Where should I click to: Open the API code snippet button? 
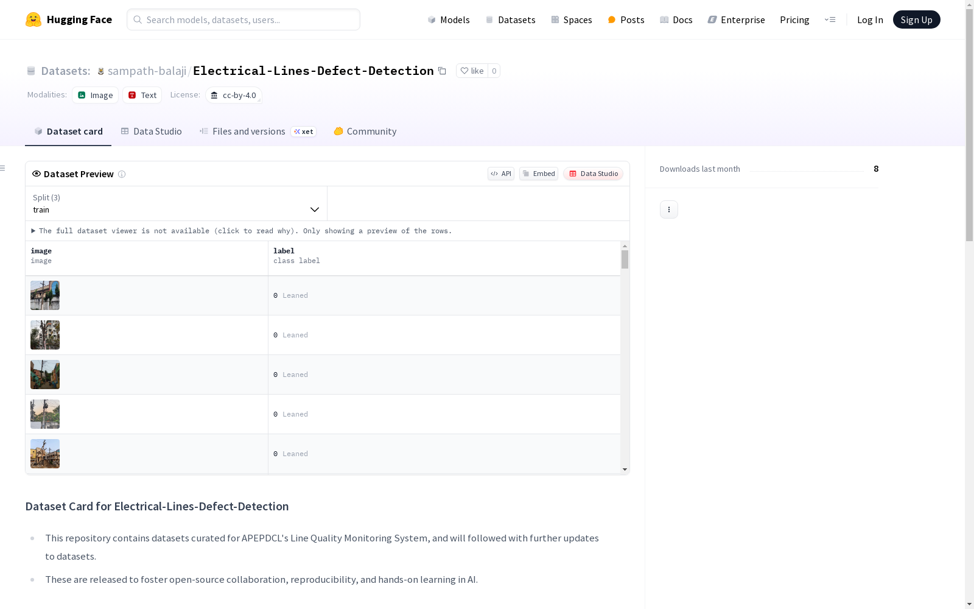pos(501,174)
